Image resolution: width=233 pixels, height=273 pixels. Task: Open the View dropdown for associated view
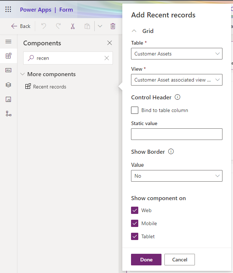click(x=176, y=80)
